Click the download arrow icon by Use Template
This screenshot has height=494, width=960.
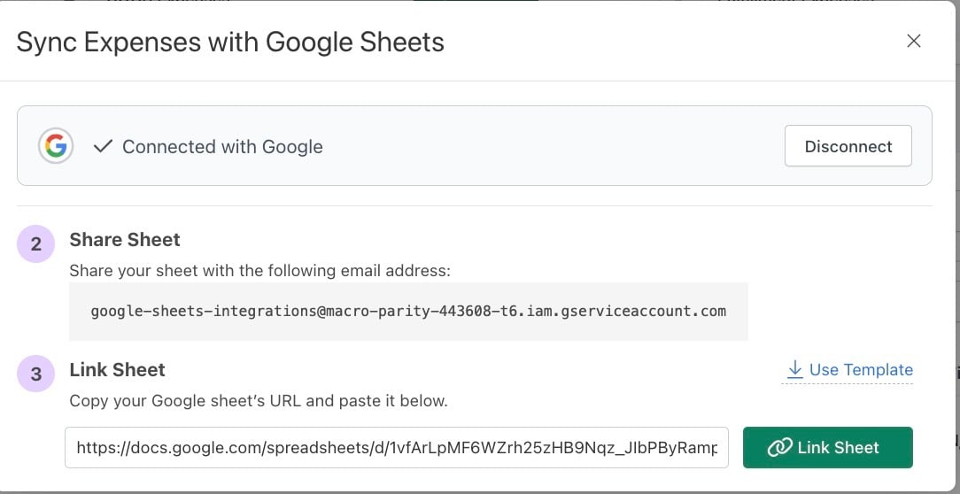(x=794, y=369)
